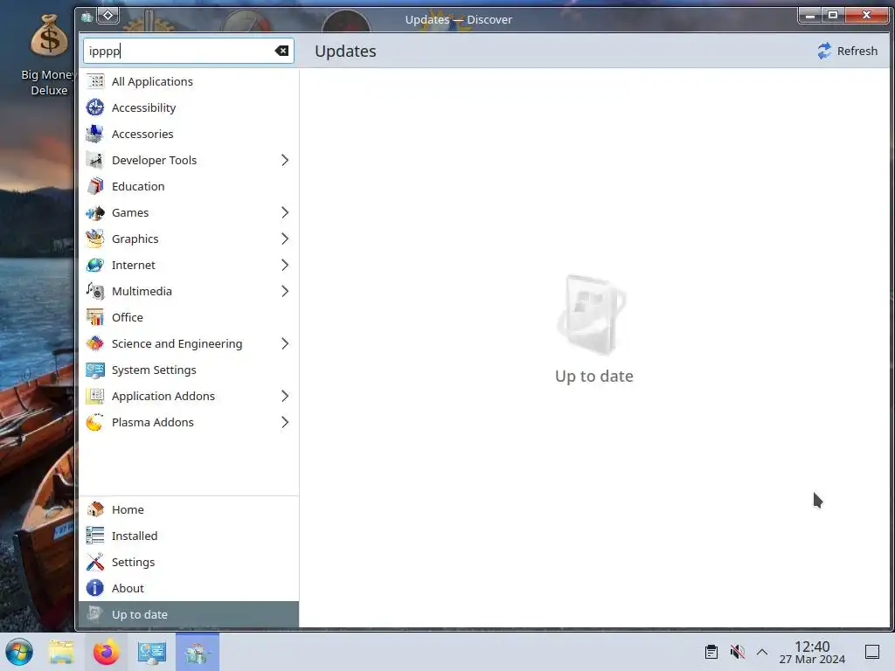The height and width of the screenshot is (671, 895).
Task: Expand the Application Addons subcategories
Action: (x=285, y=397)
